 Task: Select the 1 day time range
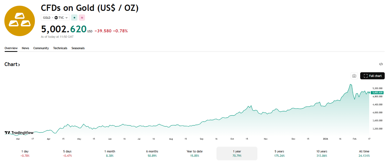pyautogui.click(x=25, y=153)
